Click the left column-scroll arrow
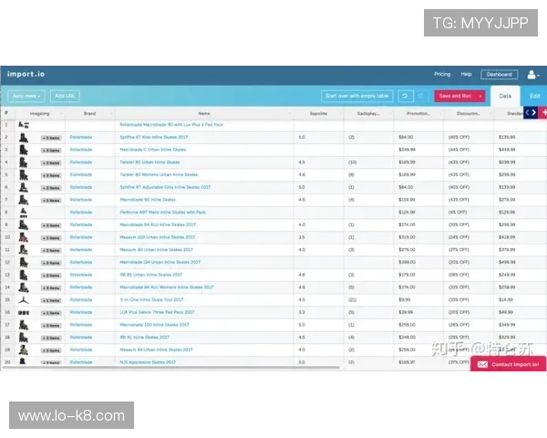The image size is (547, 438). coord(527,112)
